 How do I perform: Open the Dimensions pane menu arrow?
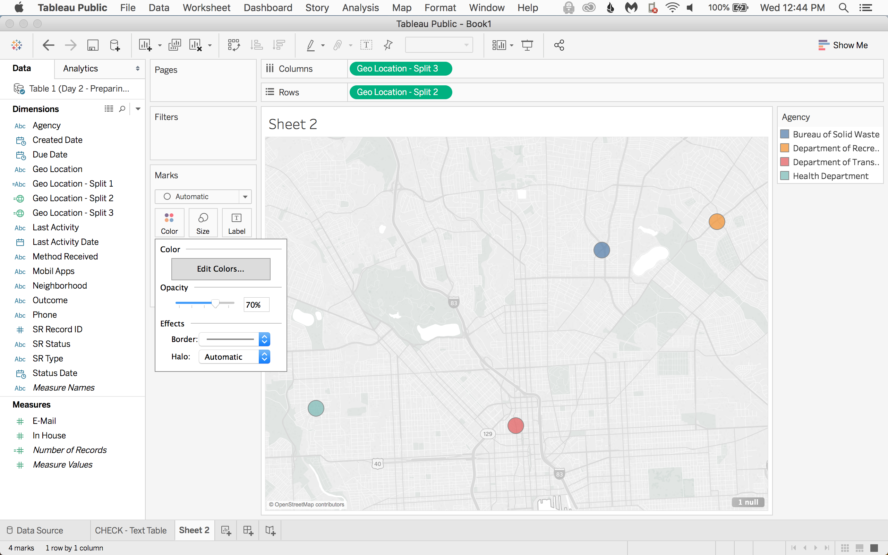(x=138, y=109)
